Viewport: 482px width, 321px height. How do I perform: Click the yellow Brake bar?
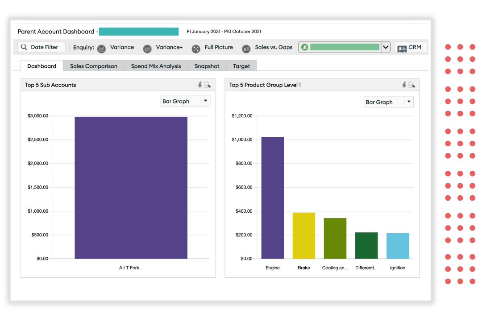[303, 235]
